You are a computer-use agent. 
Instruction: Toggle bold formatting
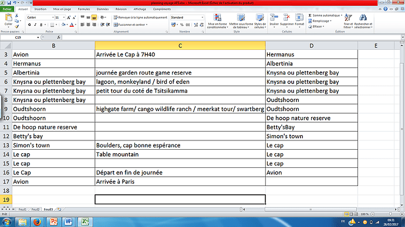[29, 25]
